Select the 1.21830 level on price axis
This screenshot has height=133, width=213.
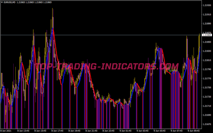(207, 51)
